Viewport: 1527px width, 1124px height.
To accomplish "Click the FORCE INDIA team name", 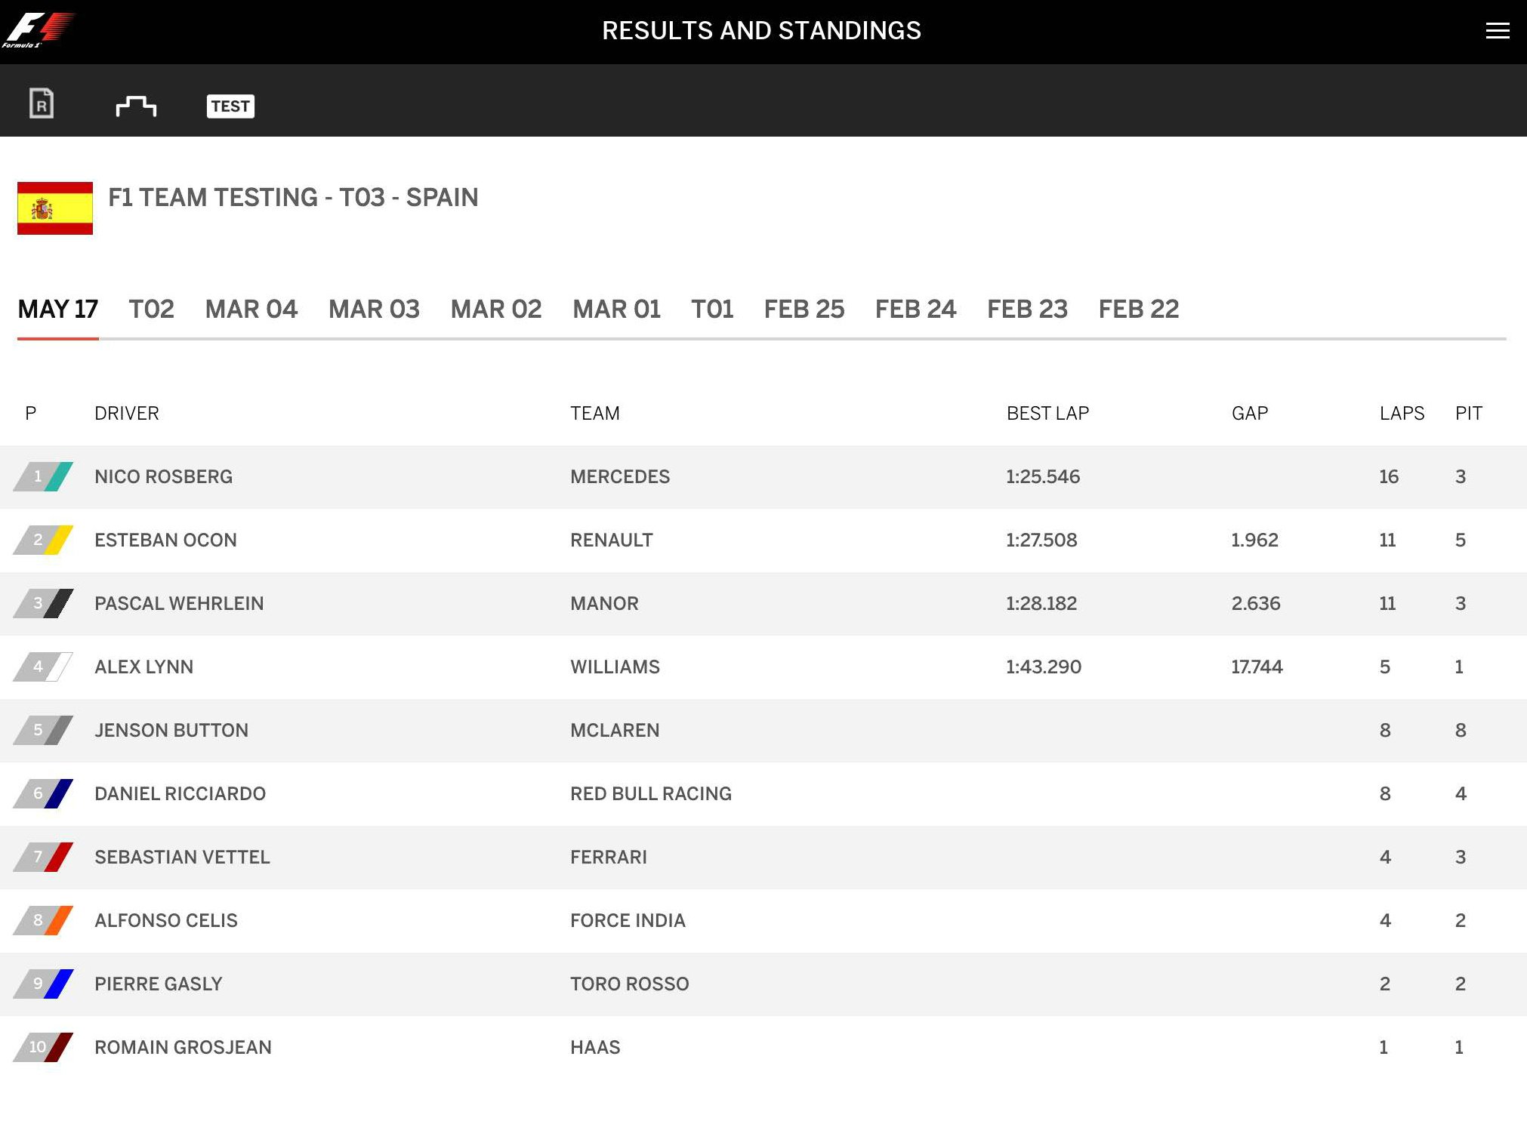I will [628, 921].
